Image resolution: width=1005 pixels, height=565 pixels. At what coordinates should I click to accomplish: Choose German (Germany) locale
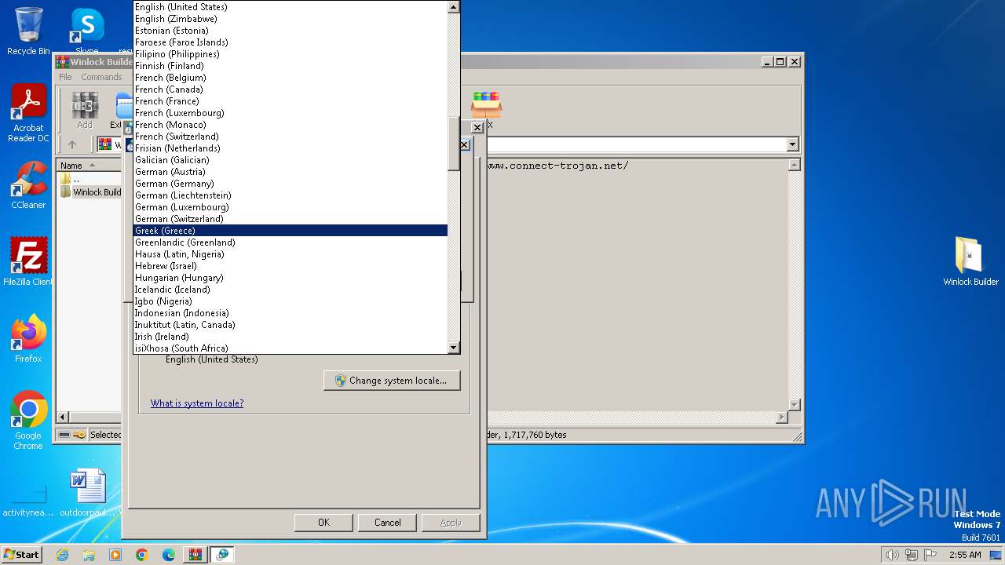[290, 184]
